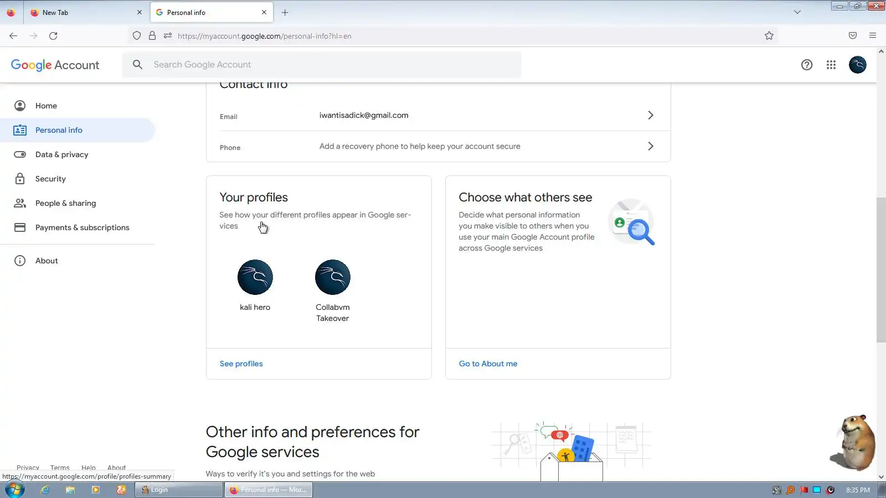The width and height of the screenshot is (886, 498).
Task: Click the Choose what others see heading
Action: coord(526,198)
